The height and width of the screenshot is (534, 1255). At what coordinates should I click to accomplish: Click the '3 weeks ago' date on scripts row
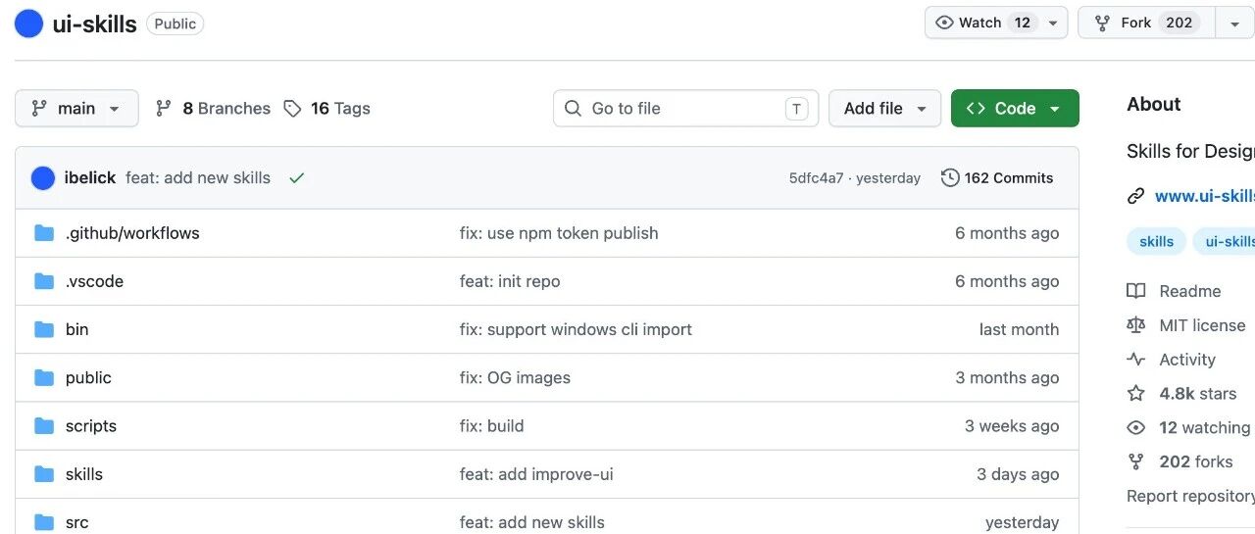(1012, 426)
